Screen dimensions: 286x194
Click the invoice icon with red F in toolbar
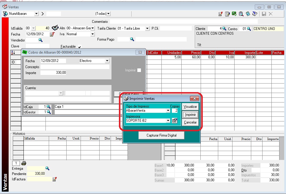(x=221, y=14)
